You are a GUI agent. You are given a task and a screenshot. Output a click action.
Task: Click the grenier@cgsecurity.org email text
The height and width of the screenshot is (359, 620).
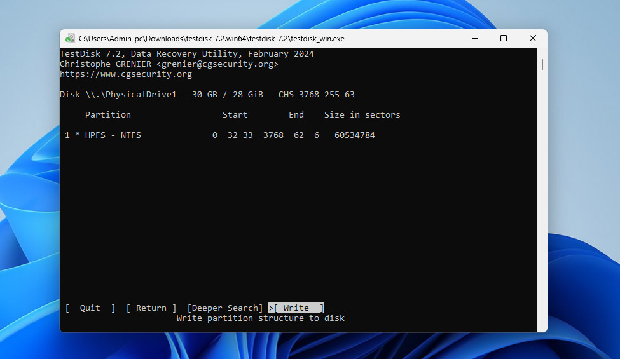217,64
